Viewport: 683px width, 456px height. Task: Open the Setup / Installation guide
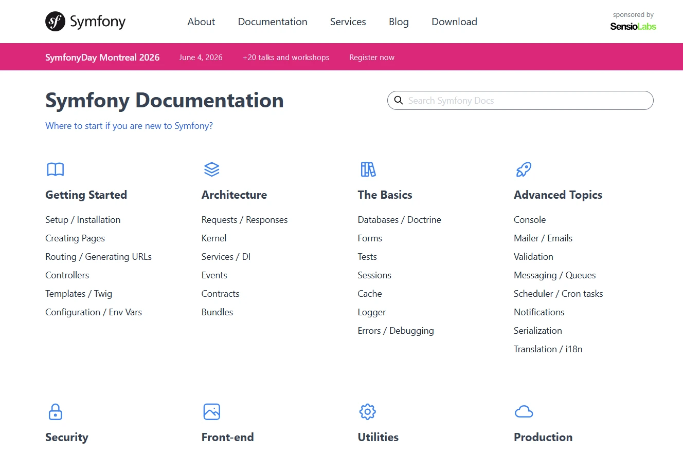pos(83,219)
